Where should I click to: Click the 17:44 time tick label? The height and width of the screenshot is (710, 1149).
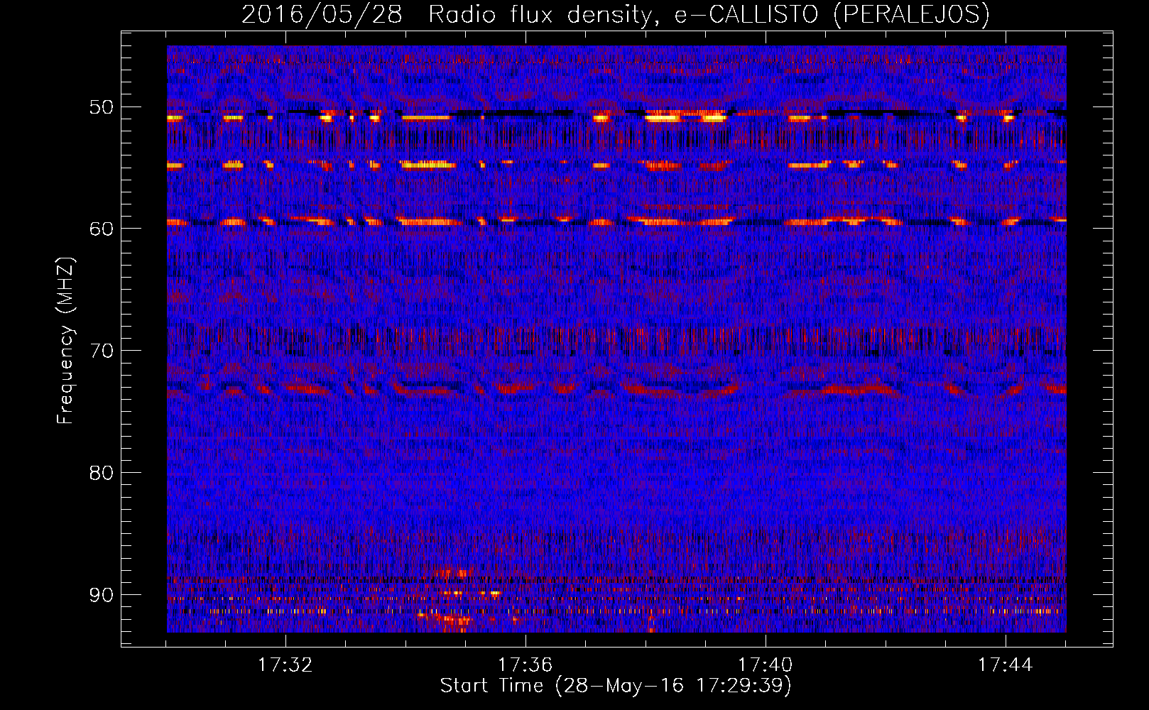(x=1005, y=665)
